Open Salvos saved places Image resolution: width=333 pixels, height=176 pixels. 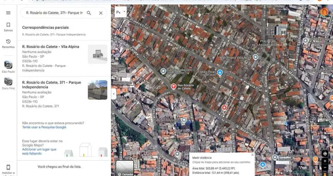click(x=8, y=27)
